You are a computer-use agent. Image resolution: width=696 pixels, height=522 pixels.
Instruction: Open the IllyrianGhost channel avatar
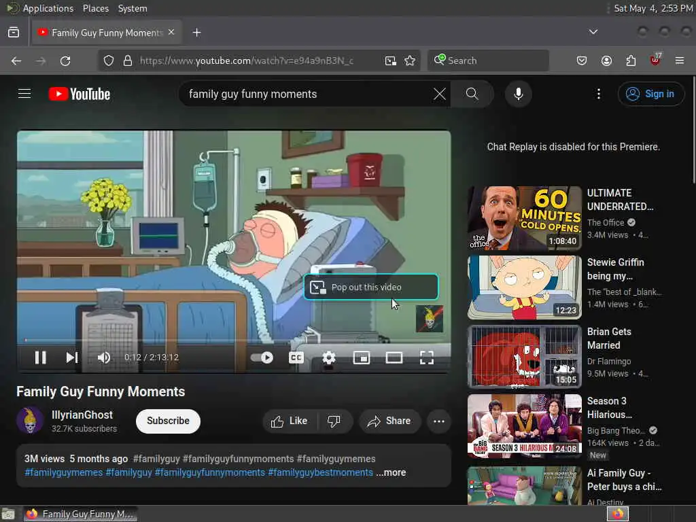click(30, 420)
